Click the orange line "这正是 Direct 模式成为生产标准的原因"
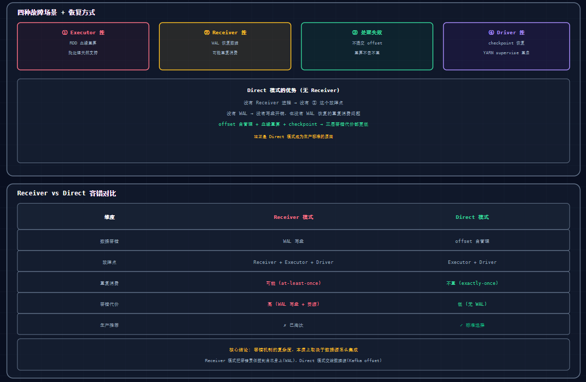Screen dimensions: 586x382 tap(294, 137)
